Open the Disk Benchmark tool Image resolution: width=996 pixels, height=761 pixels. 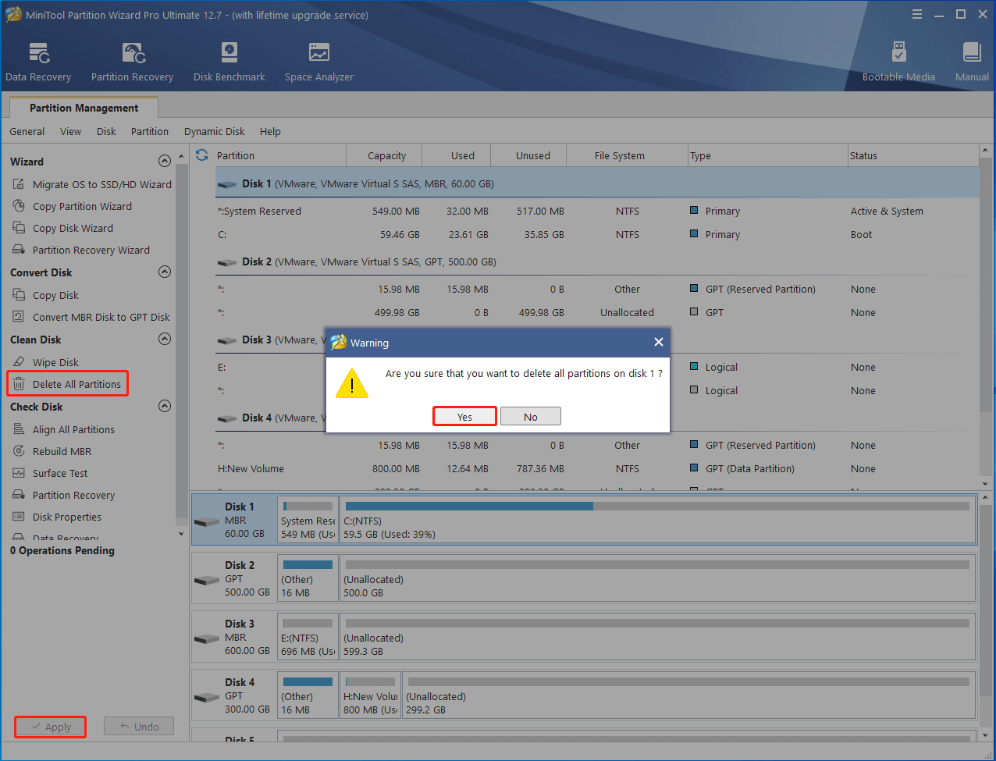(x=229, y=62)
